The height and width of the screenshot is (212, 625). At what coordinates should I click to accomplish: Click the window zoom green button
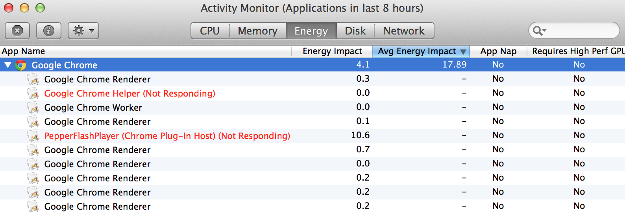[40, 8]
